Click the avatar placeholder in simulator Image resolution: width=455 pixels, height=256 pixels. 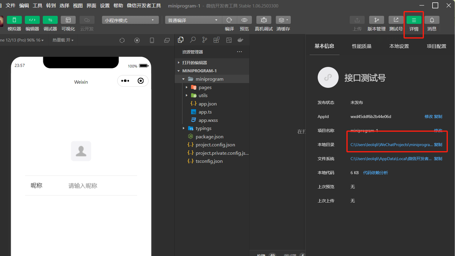[81, 151]
